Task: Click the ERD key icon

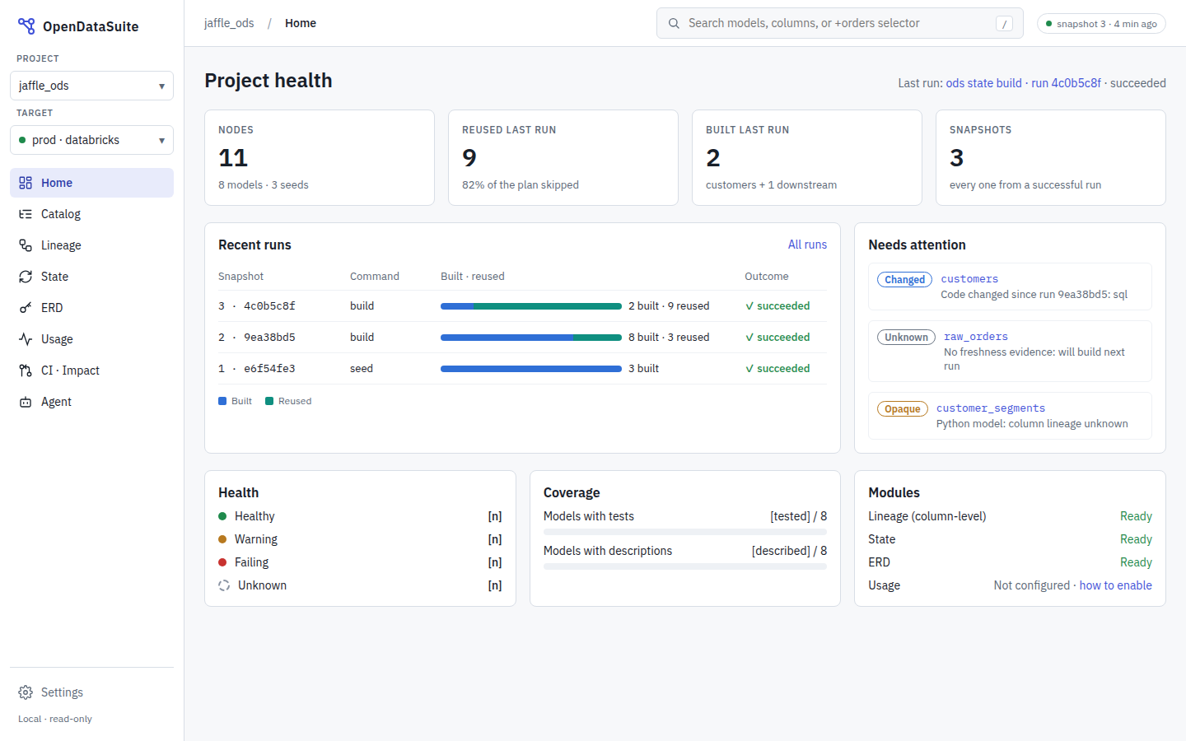Action: pos(26,308)
